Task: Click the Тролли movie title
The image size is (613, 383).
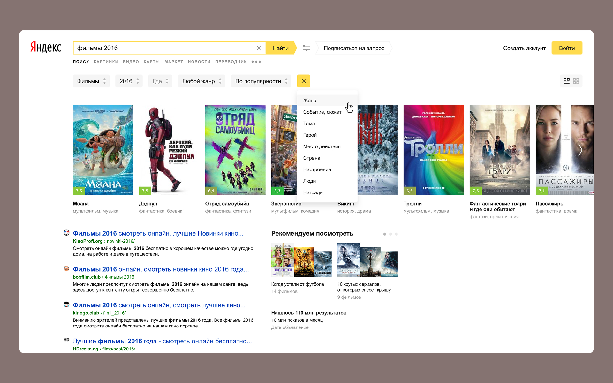Action: [x=412, y=204]
